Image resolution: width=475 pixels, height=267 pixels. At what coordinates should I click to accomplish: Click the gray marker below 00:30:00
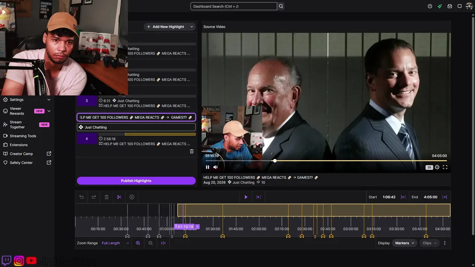tap(127, 236)
